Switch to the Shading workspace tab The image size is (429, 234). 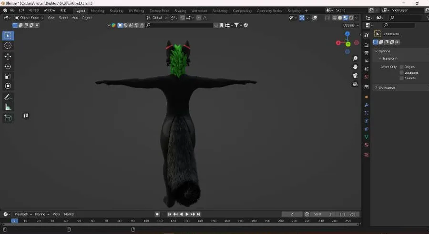pos(180,10)
